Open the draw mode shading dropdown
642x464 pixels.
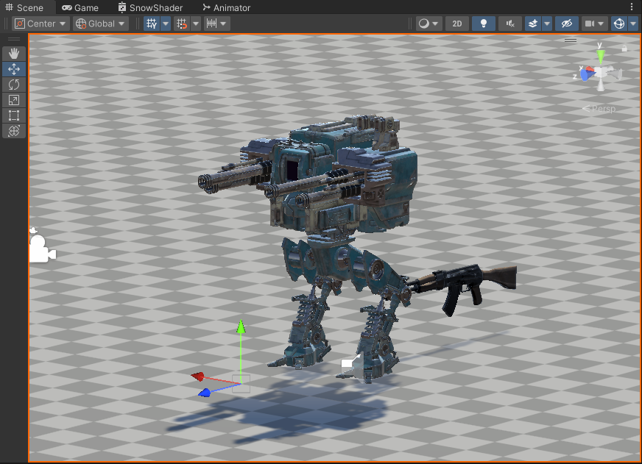tap(428, 24)
